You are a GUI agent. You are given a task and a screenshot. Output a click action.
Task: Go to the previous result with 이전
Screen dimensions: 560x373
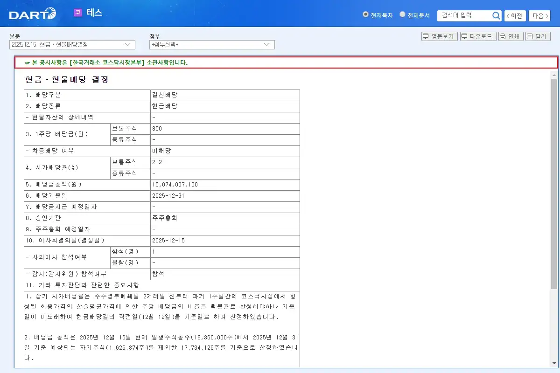point(515,16)
